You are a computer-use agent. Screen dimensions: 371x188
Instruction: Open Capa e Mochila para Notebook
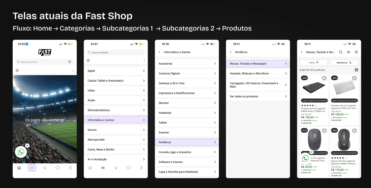187,172
